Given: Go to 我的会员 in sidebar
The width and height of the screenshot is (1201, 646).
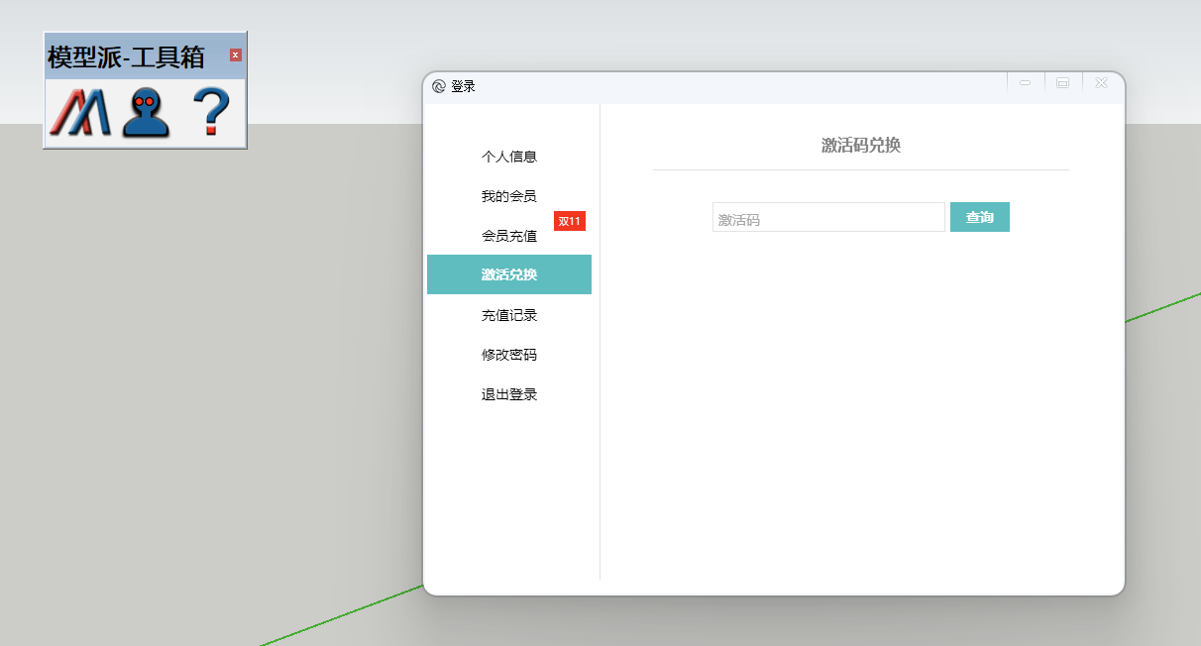Looking at the screenshot, I should 508,196.
